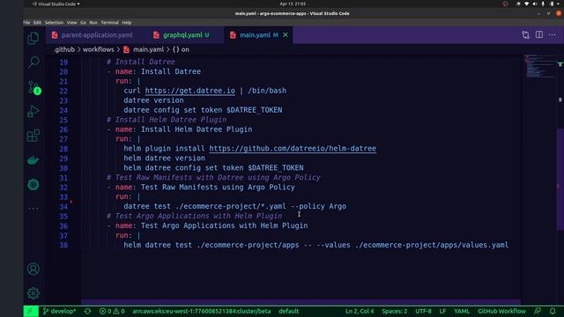This screenshot has height=317, width=564.
Task: Click the default namespace in status bar
Action: point(289,311)
